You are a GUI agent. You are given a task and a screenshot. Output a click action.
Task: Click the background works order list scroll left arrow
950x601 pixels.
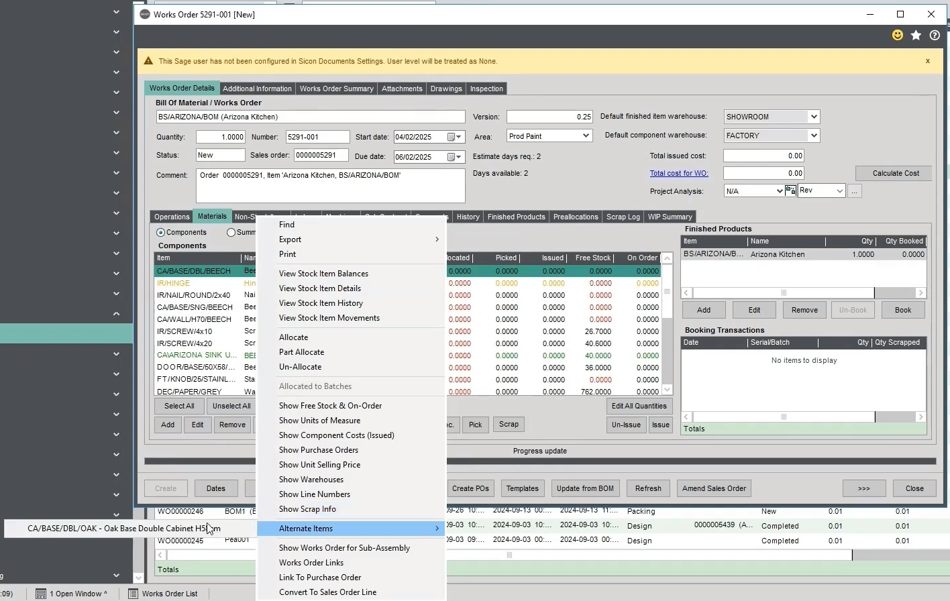coord(160,555)
